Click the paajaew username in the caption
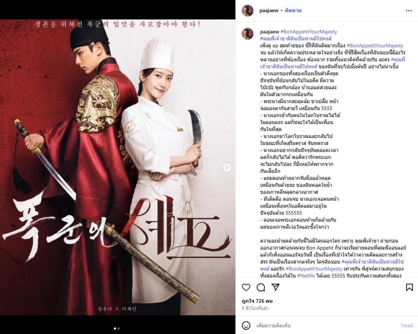Viewport: 418px width, 334px height. pos(269,32)
